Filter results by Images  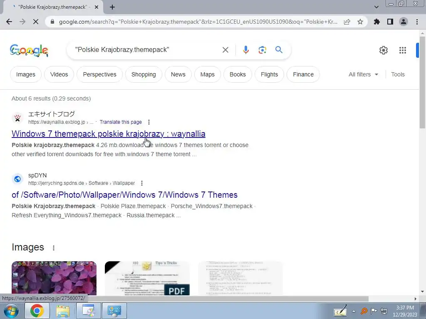tap(25, 74)
